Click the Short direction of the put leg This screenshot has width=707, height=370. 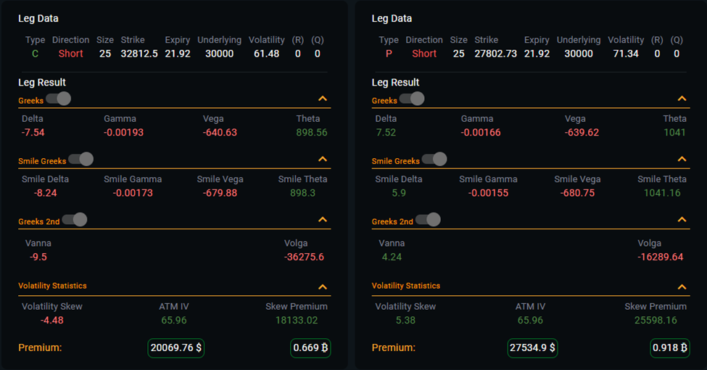click(x=424, y=54)
